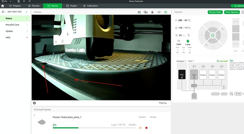Click the A2 slot refresh icon
The height and width of the screenshot is (134, 244).
[203, 67]
